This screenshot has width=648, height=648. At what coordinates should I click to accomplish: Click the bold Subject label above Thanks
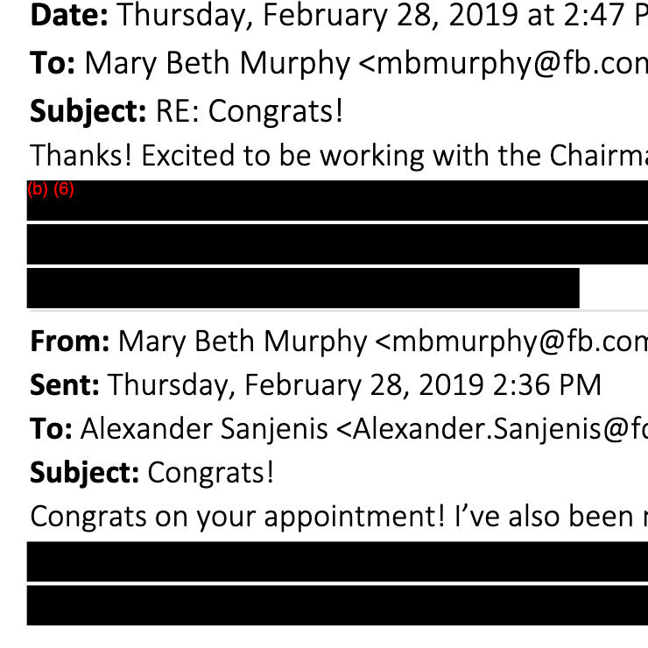88,111
